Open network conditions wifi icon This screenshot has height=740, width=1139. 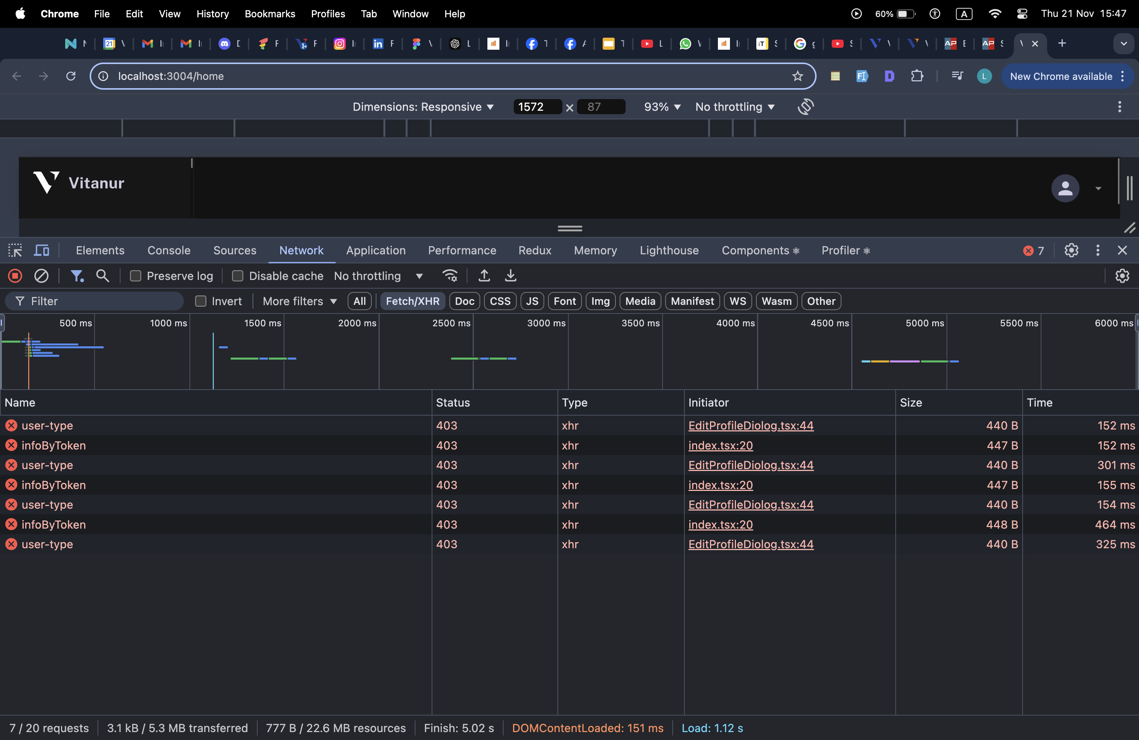(x=450, y=276)
